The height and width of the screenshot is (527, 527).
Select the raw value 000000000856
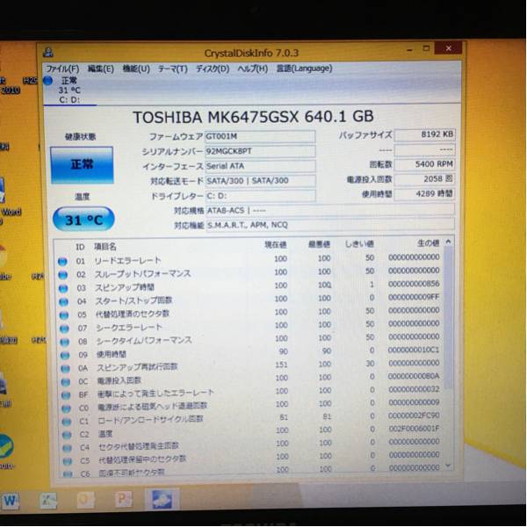click(x=414, y=284)
